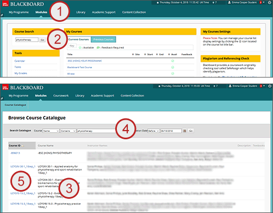The height and width of the screenshot is (213, 273).
Task: Click Emma Cooper Student name in bottom screenshot
Action: tap(245, 86)
